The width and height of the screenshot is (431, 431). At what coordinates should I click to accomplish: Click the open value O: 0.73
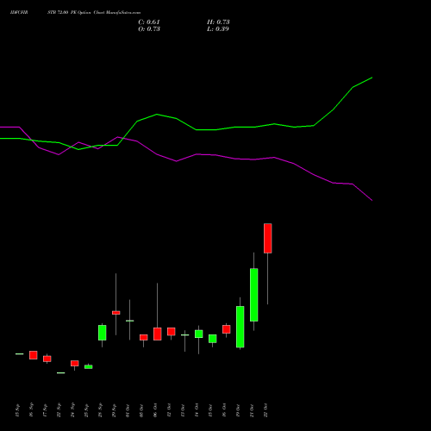[x=149, y=29]
